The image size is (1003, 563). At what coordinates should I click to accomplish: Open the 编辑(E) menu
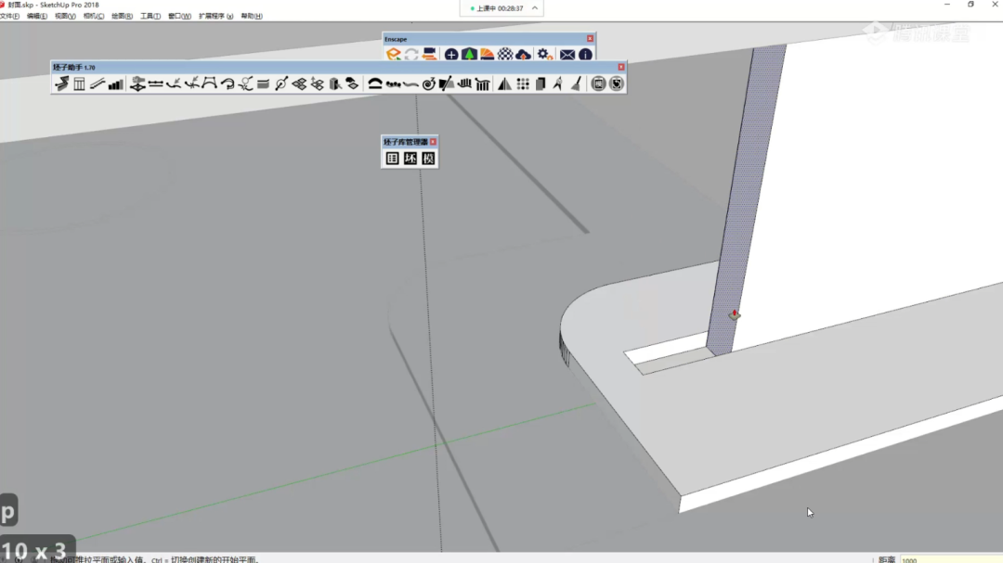pos(37,16)
